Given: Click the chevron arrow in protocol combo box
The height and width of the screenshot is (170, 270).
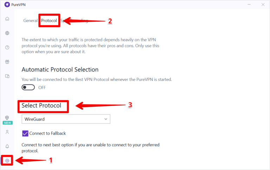Looking at the screenshot, I should click(x=106, y=119).
